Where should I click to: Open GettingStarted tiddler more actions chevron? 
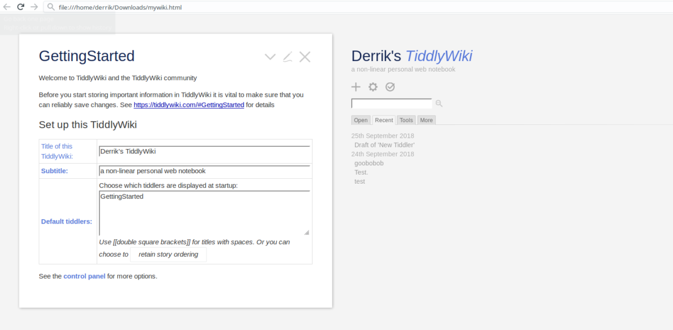270,57
